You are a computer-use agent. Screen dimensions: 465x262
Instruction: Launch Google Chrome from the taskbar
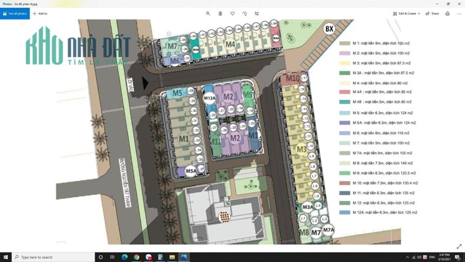[136, 257]
